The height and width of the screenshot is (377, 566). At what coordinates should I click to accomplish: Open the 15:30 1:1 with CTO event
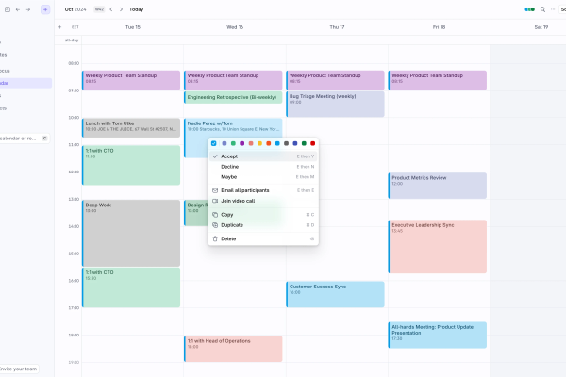(131, 287)
